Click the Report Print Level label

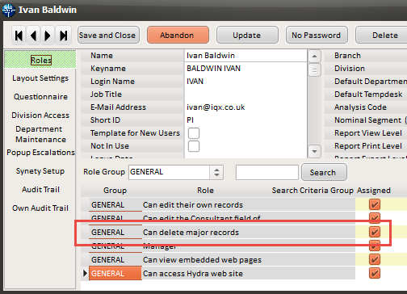[368, 146]
